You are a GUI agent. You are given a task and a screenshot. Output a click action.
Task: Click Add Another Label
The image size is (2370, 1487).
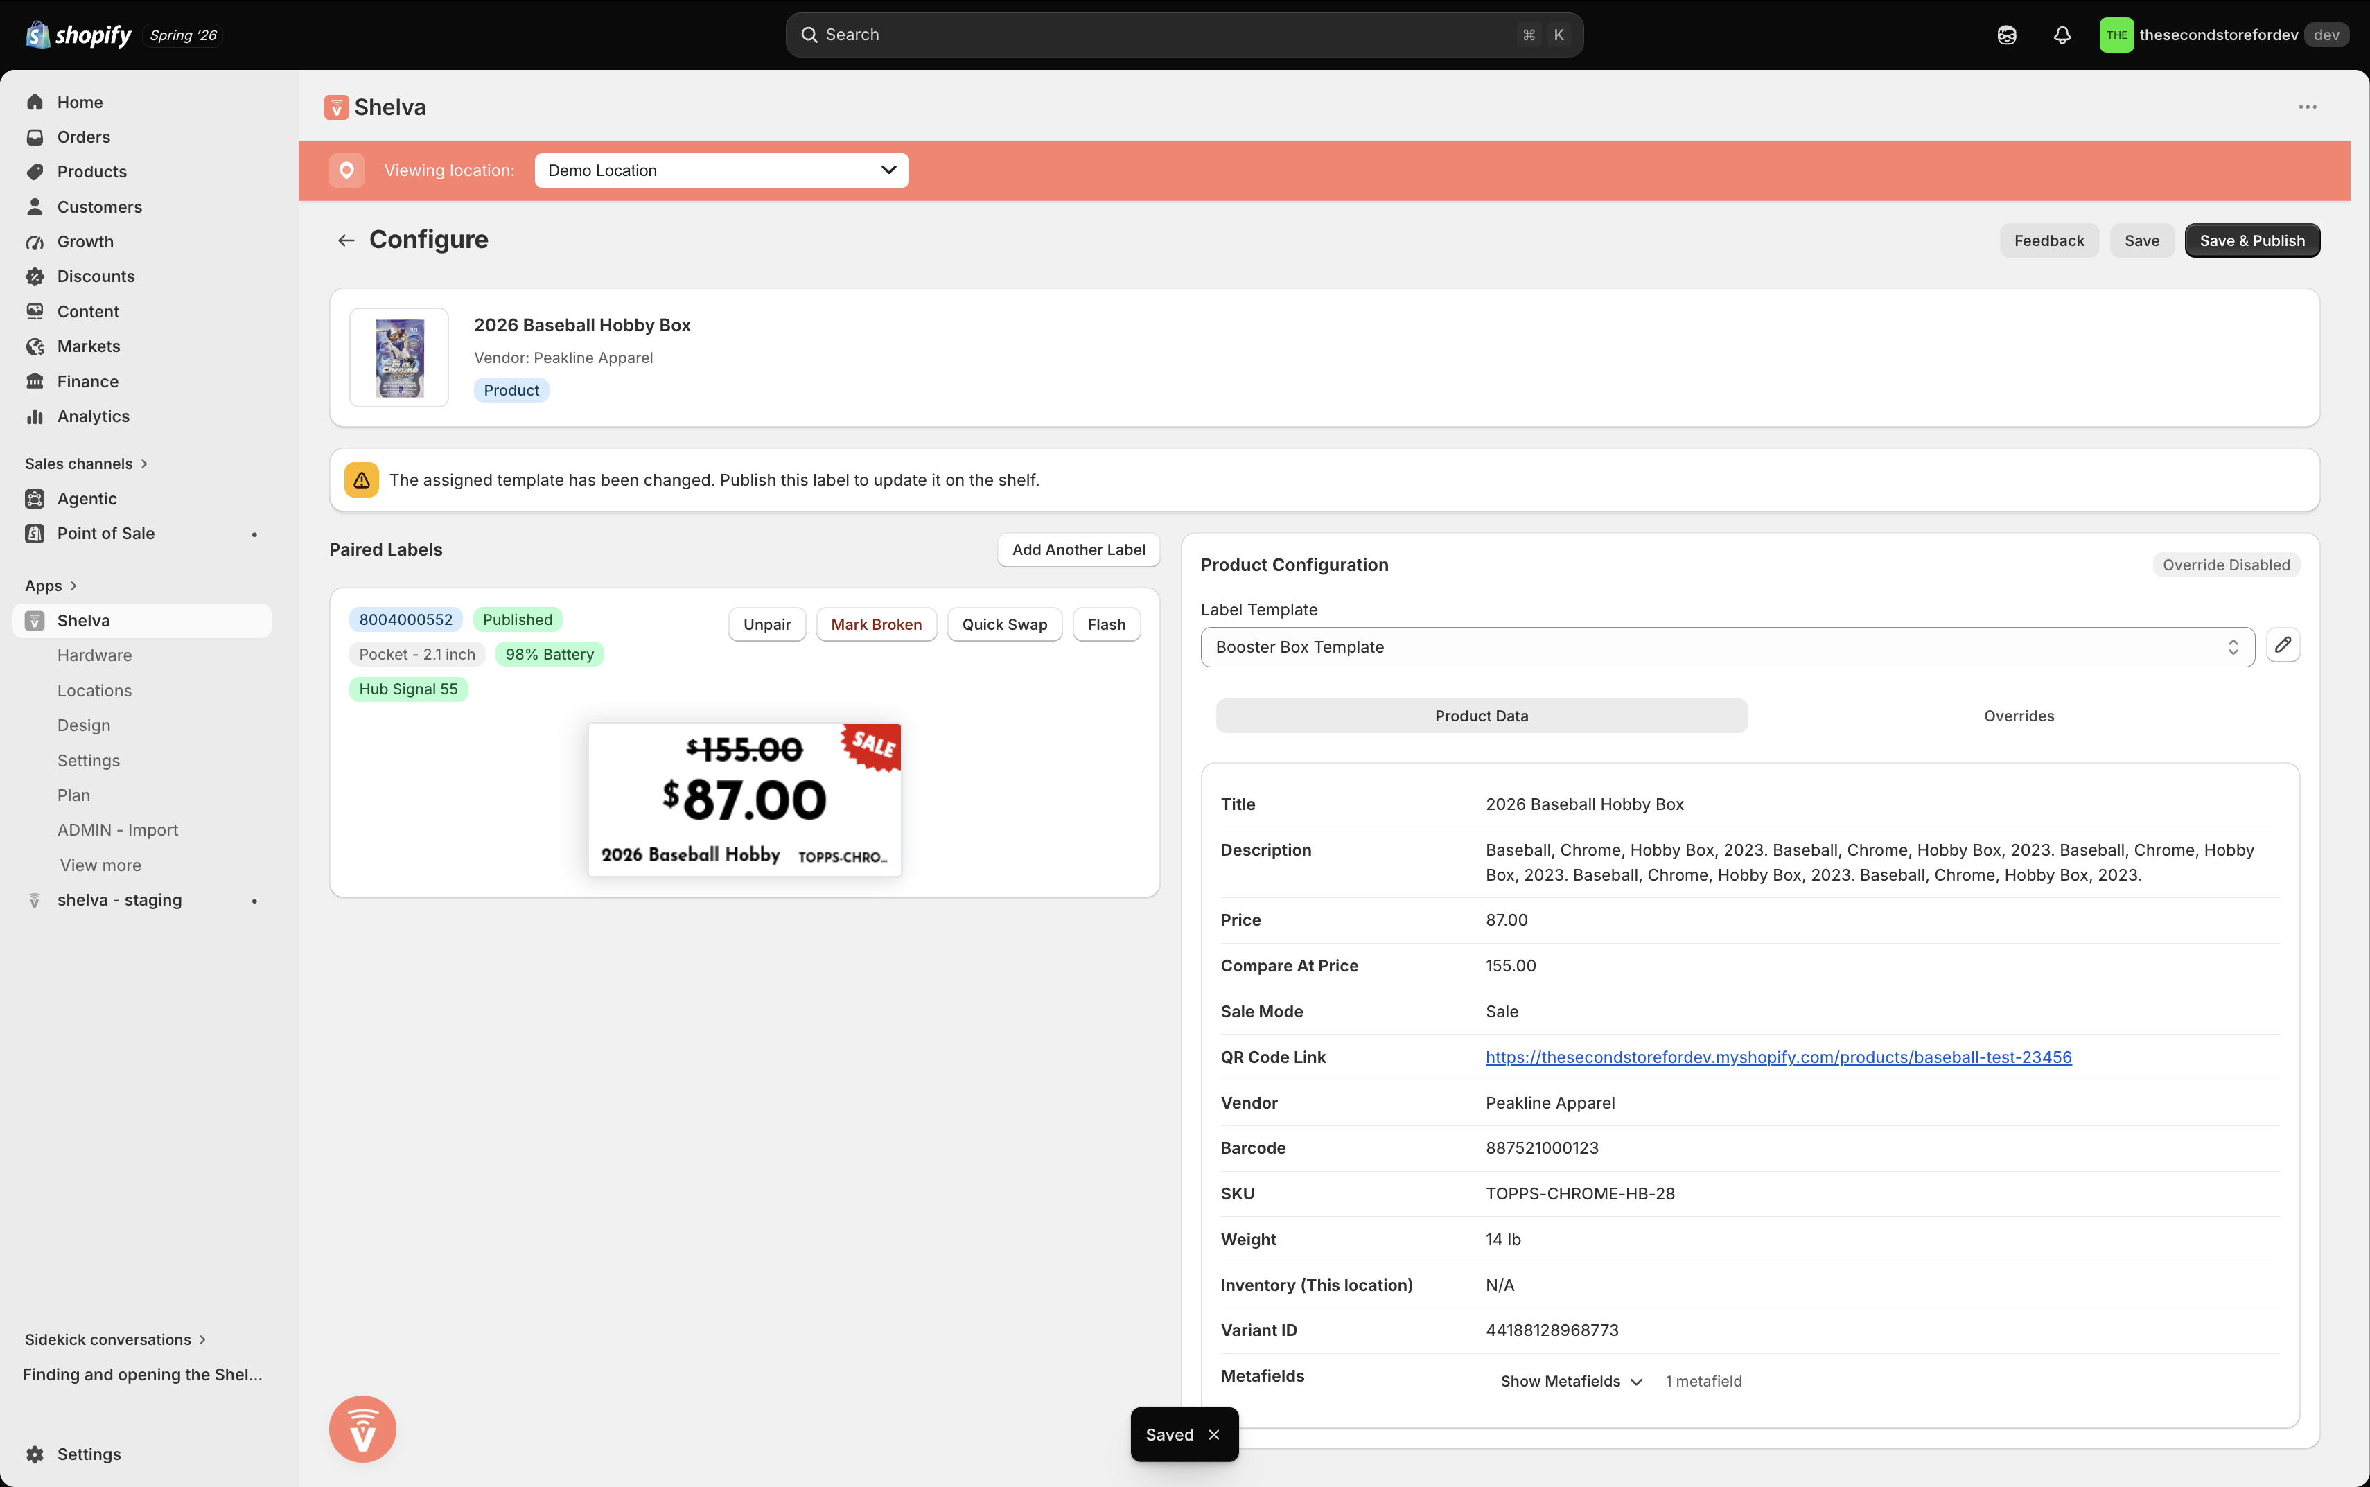(x=1078, y=549)
